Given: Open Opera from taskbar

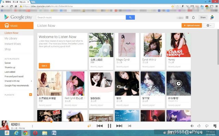Looking at the screenshot, I should click(35, 133).
